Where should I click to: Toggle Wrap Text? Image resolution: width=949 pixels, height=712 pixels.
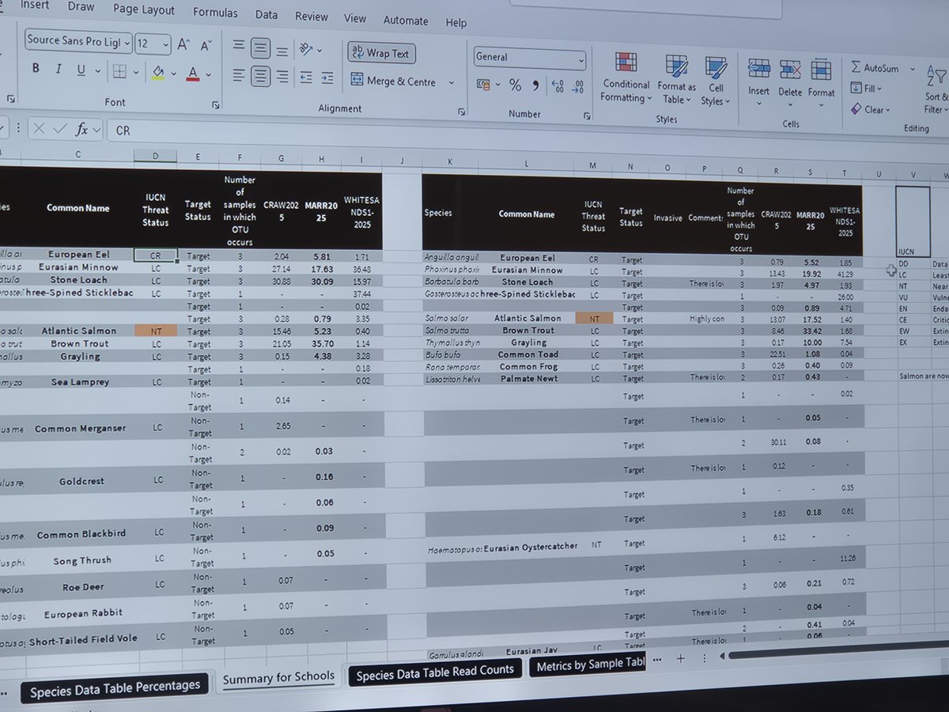point(381,53)
